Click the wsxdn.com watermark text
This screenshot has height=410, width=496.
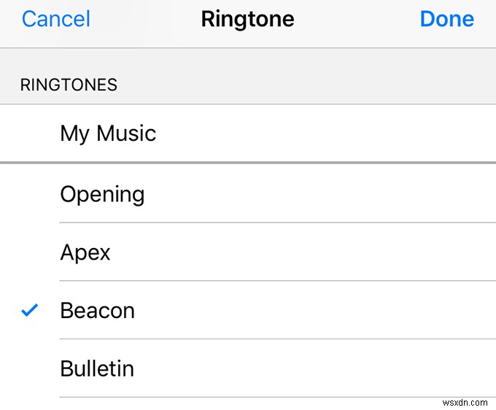coord(464,401)
